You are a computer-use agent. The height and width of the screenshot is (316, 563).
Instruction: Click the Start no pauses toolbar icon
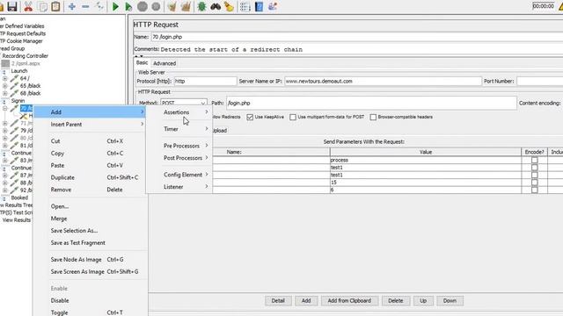tap(128, 6)
